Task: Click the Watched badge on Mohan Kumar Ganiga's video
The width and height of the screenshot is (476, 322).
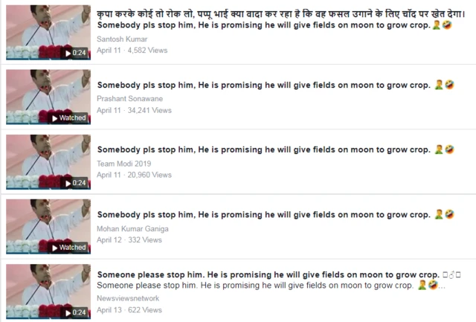Action: (x=69, y=248)
